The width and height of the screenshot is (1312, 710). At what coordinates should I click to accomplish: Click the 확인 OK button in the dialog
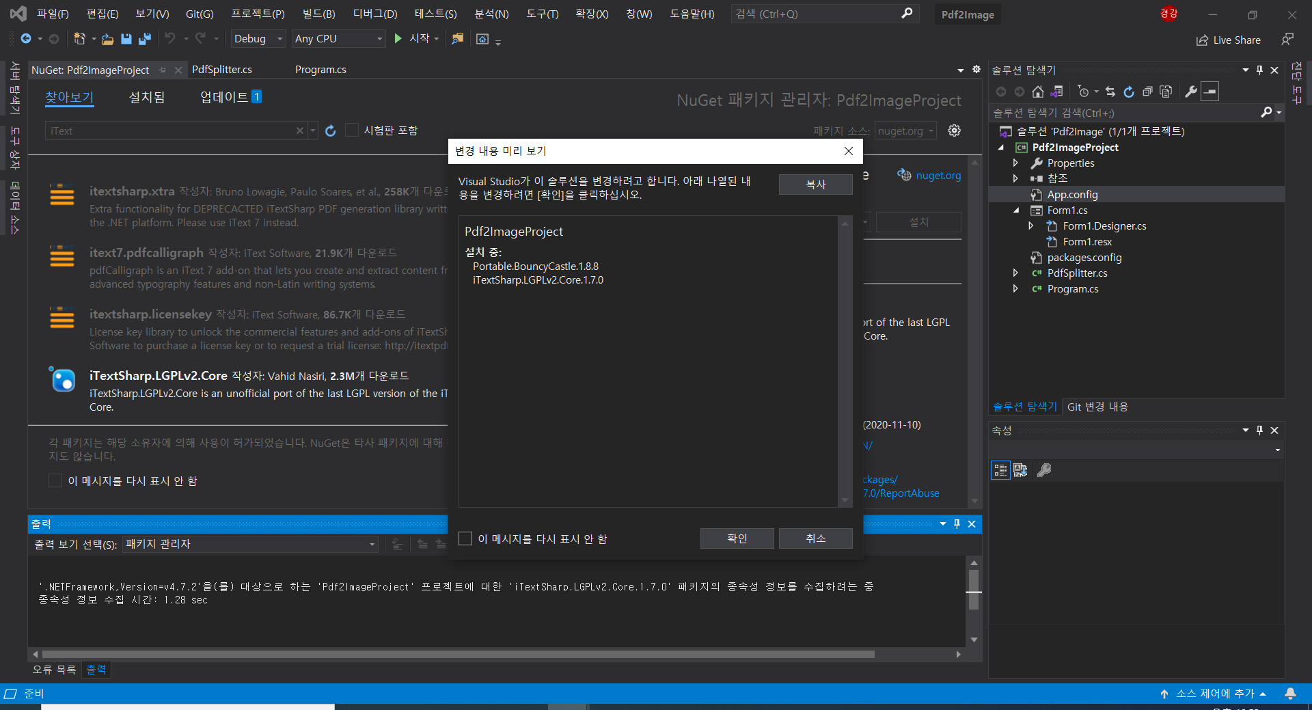point(737,538)
